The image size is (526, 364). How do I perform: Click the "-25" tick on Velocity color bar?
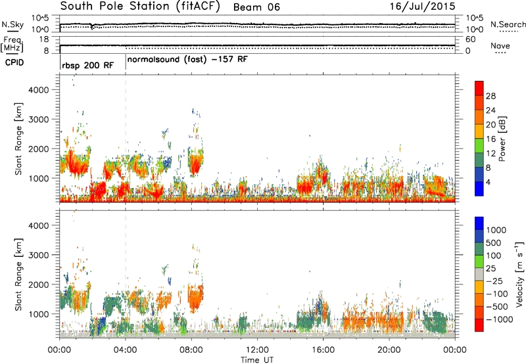[x=494, y=281]
